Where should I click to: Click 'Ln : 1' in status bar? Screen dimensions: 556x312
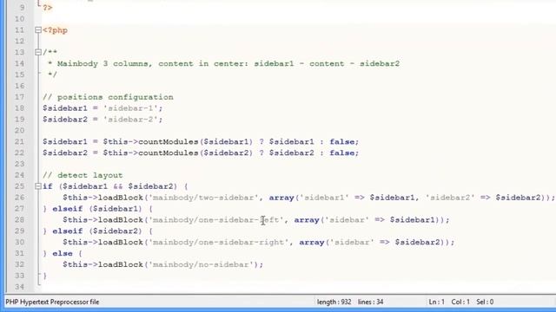point(436,302)
